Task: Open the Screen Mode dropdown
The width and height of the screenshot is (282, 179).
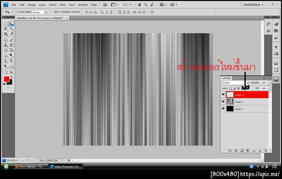Action: [173, 5]
